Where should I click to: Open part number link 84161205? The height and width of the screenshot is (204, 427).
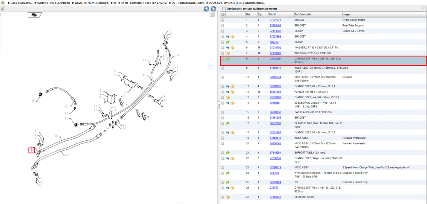pos(275,118)
